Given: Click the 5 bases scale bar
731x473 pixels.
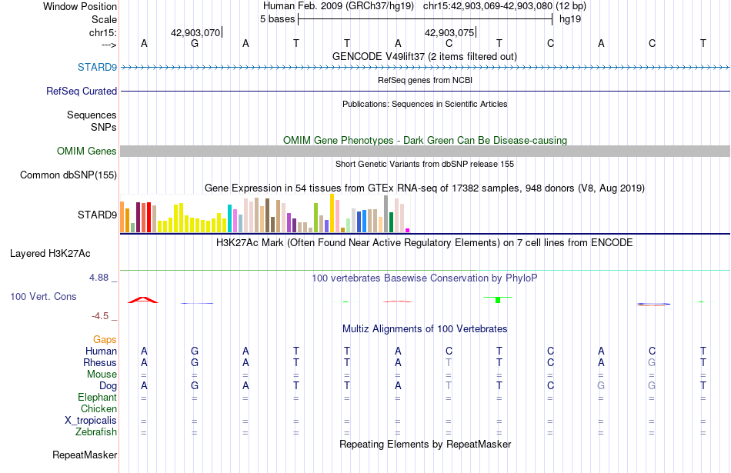Looking at the screenshot, I should (425, 19).
